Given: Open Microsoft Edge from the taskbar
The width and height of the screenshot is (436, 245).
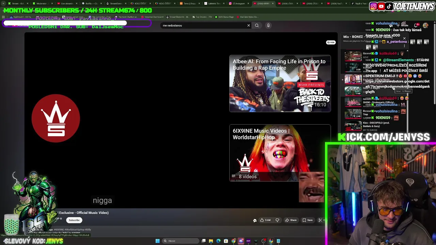Looking at the screenshot, I should (218, 241).
